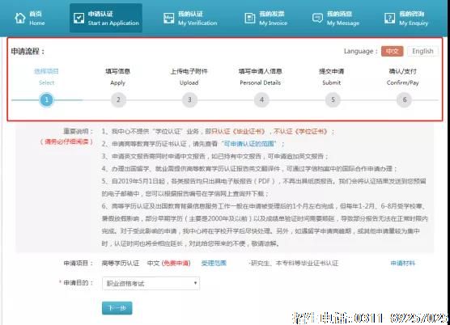Open the 申请材料 link
Image resolution: width=450 pixels, height=325 pixels.
click(402, 263)
